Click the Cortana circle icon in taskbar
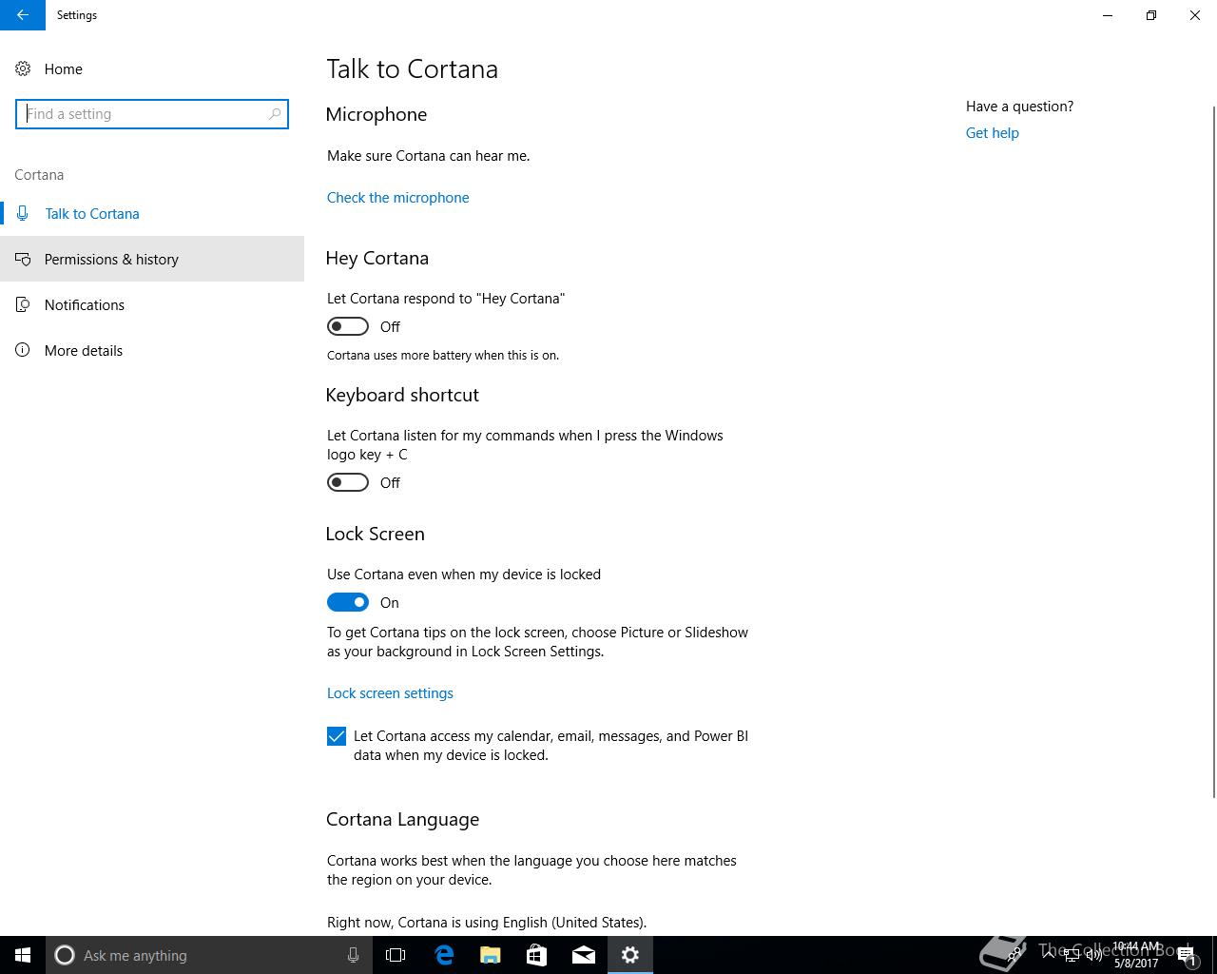1217x974 pixels. click(65, 955)
